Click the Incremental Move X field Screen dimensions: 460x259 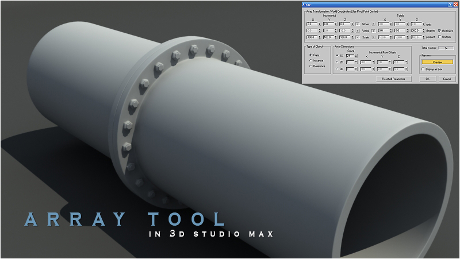click(x=312, y=24)
